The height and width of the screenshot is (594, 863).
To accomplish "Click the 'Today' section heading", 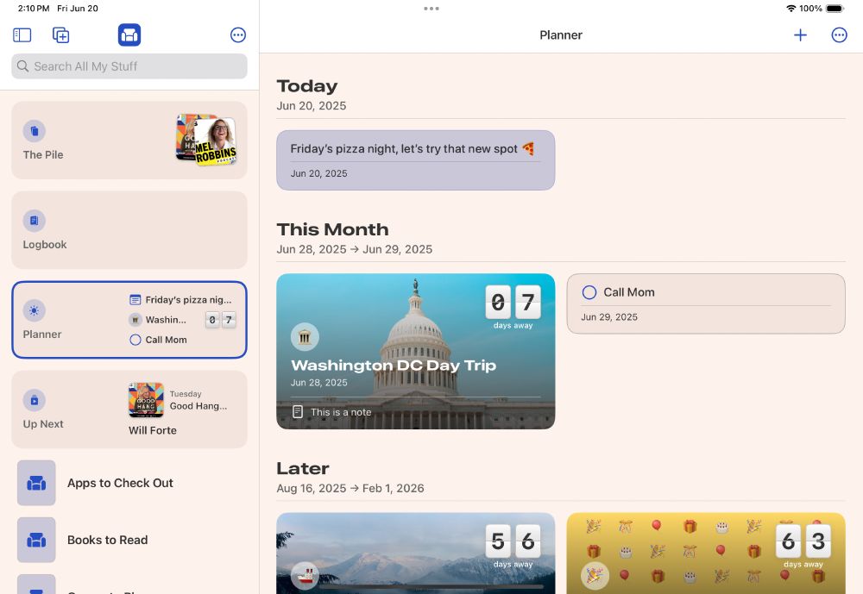I will pos(307,86).
